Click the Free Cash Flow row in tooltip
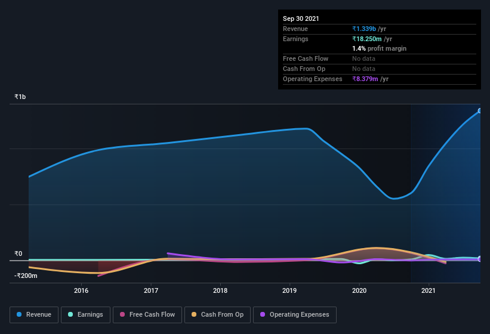This screenshot has height=334, width=490. [x=380, y=58]
